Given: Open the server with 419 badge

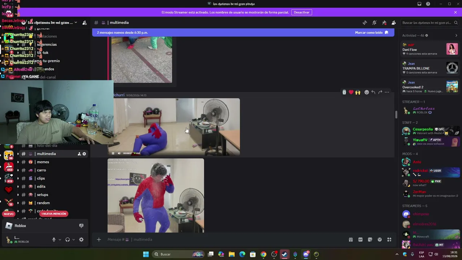Looking at the screenshot, I should pyautogui.click(x=9, y=178).
